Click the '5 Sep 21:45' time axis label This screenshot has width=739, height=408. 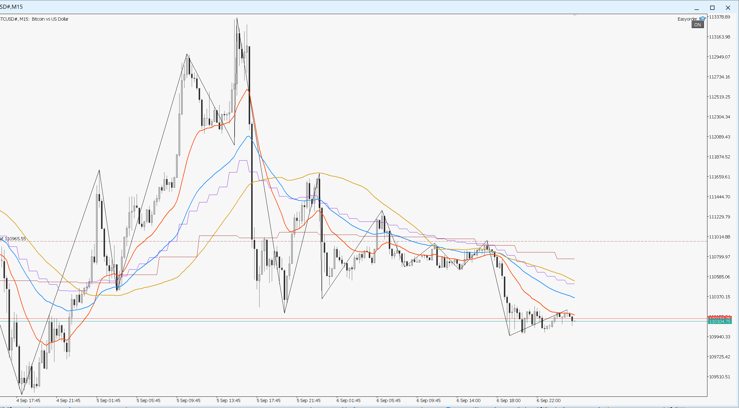[309, 401]
